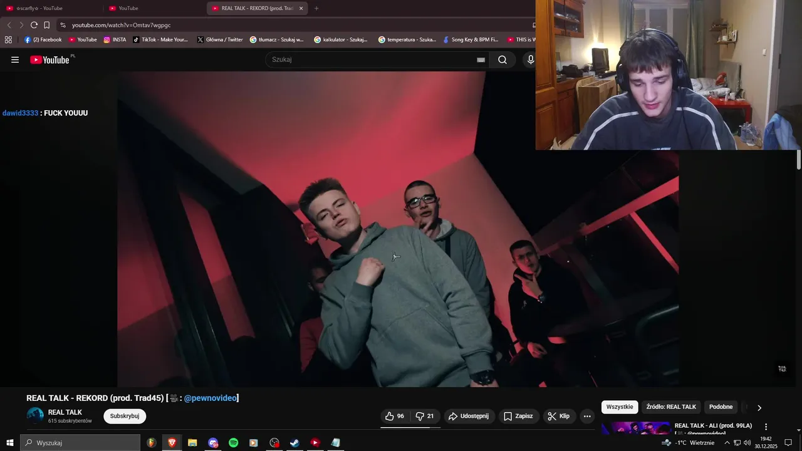Open the @pewnovideo channel link in the title
The height and width of the screenshot is (451, 802).
[211, 398]
